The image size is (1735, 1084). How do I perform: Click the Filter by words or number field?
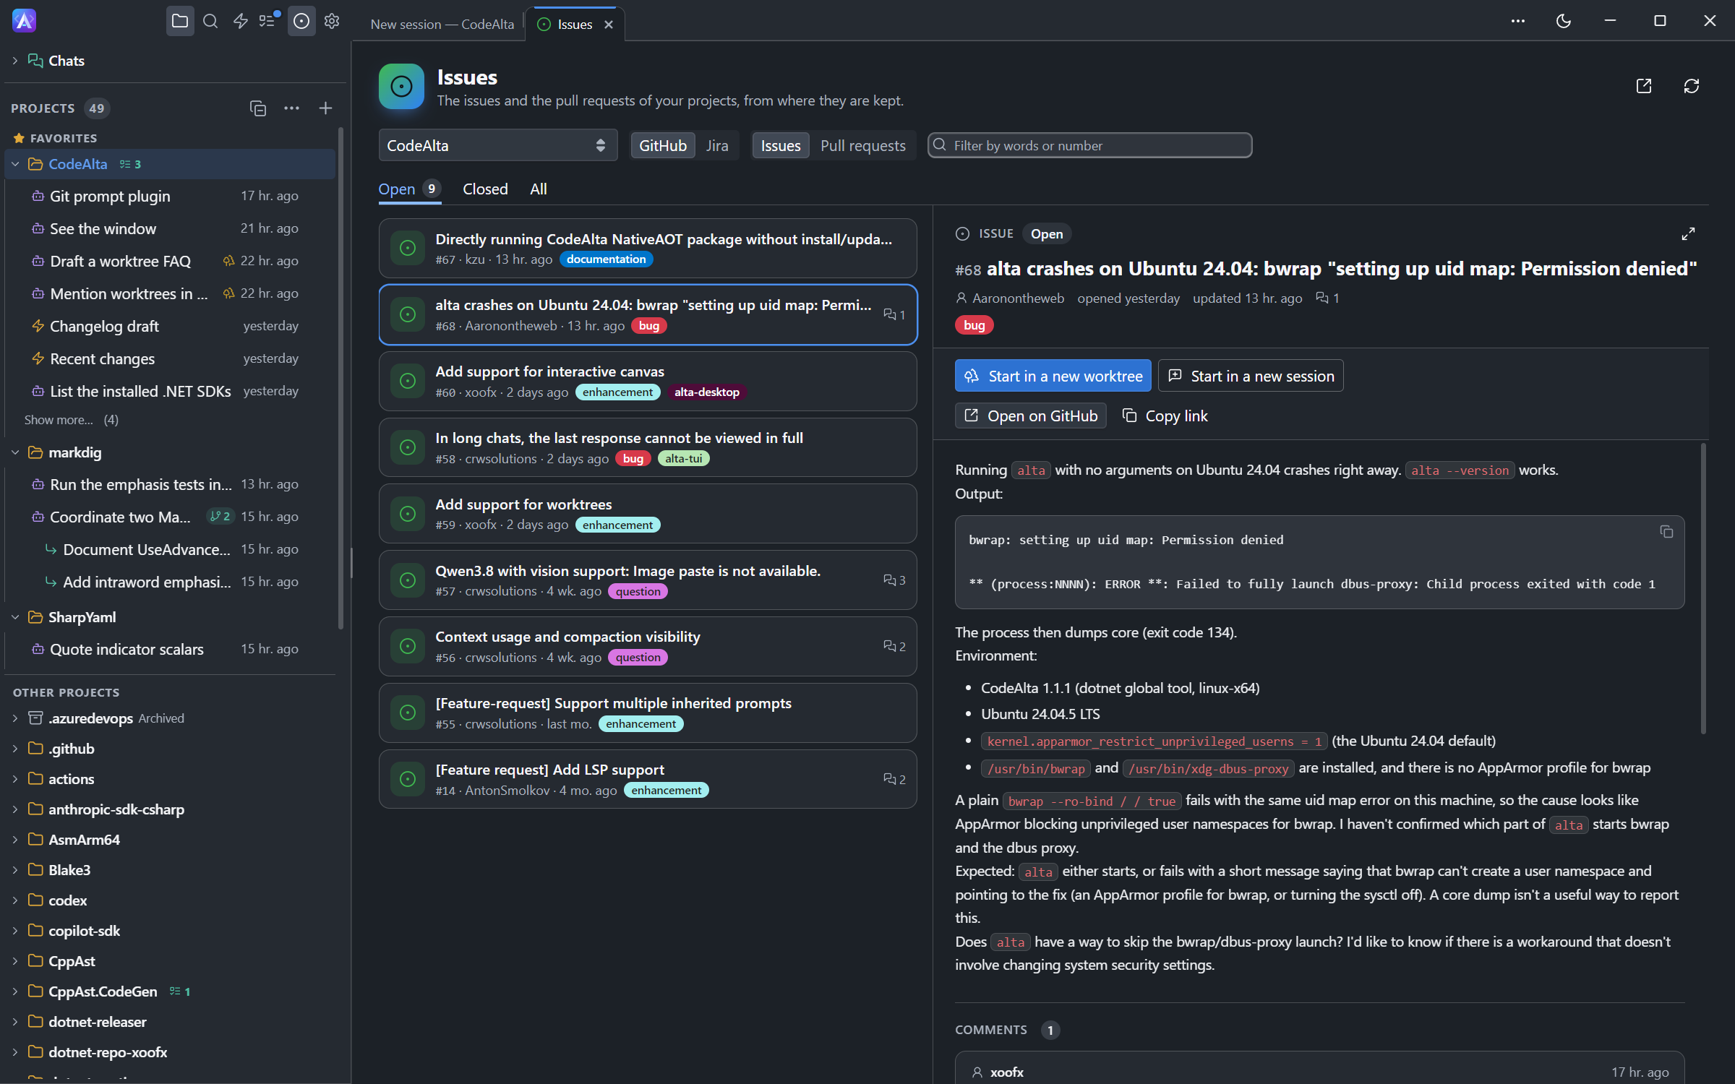(1089, 145)
